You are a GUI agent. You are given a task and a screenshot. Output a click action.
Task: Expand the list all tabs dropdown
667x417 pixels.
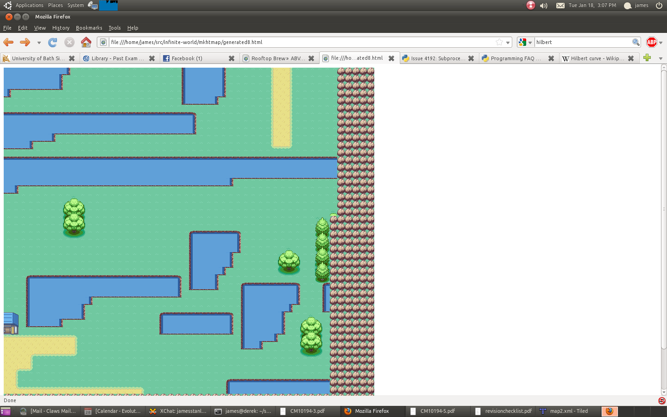pyautogui.click(x=661, y=58)
